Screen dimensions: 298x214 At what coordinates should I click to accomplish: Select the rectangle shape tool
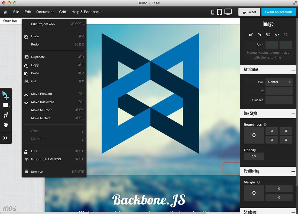tap(6, 105)
